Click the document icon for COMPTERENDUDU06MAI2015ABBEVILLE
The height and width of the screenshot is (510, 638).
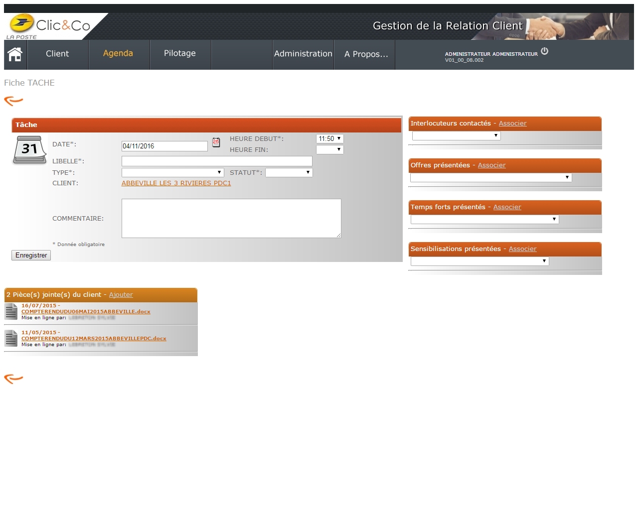[11, 312]
